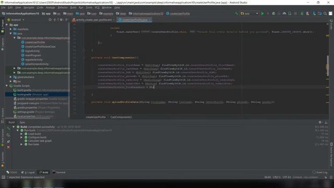Open the Android project view dropdown
Image resolution: width=334 pixels, height=188 pixels.
tap(16, 20)
